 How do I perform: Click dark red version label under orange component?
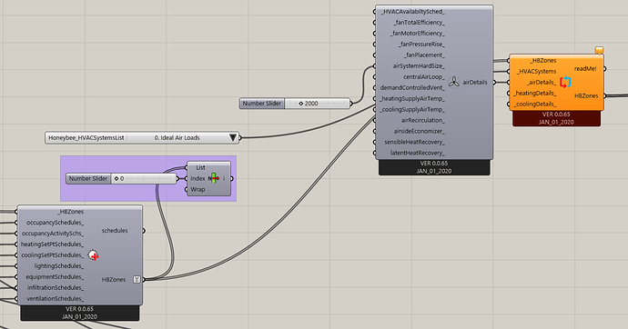tap(556, 118)
